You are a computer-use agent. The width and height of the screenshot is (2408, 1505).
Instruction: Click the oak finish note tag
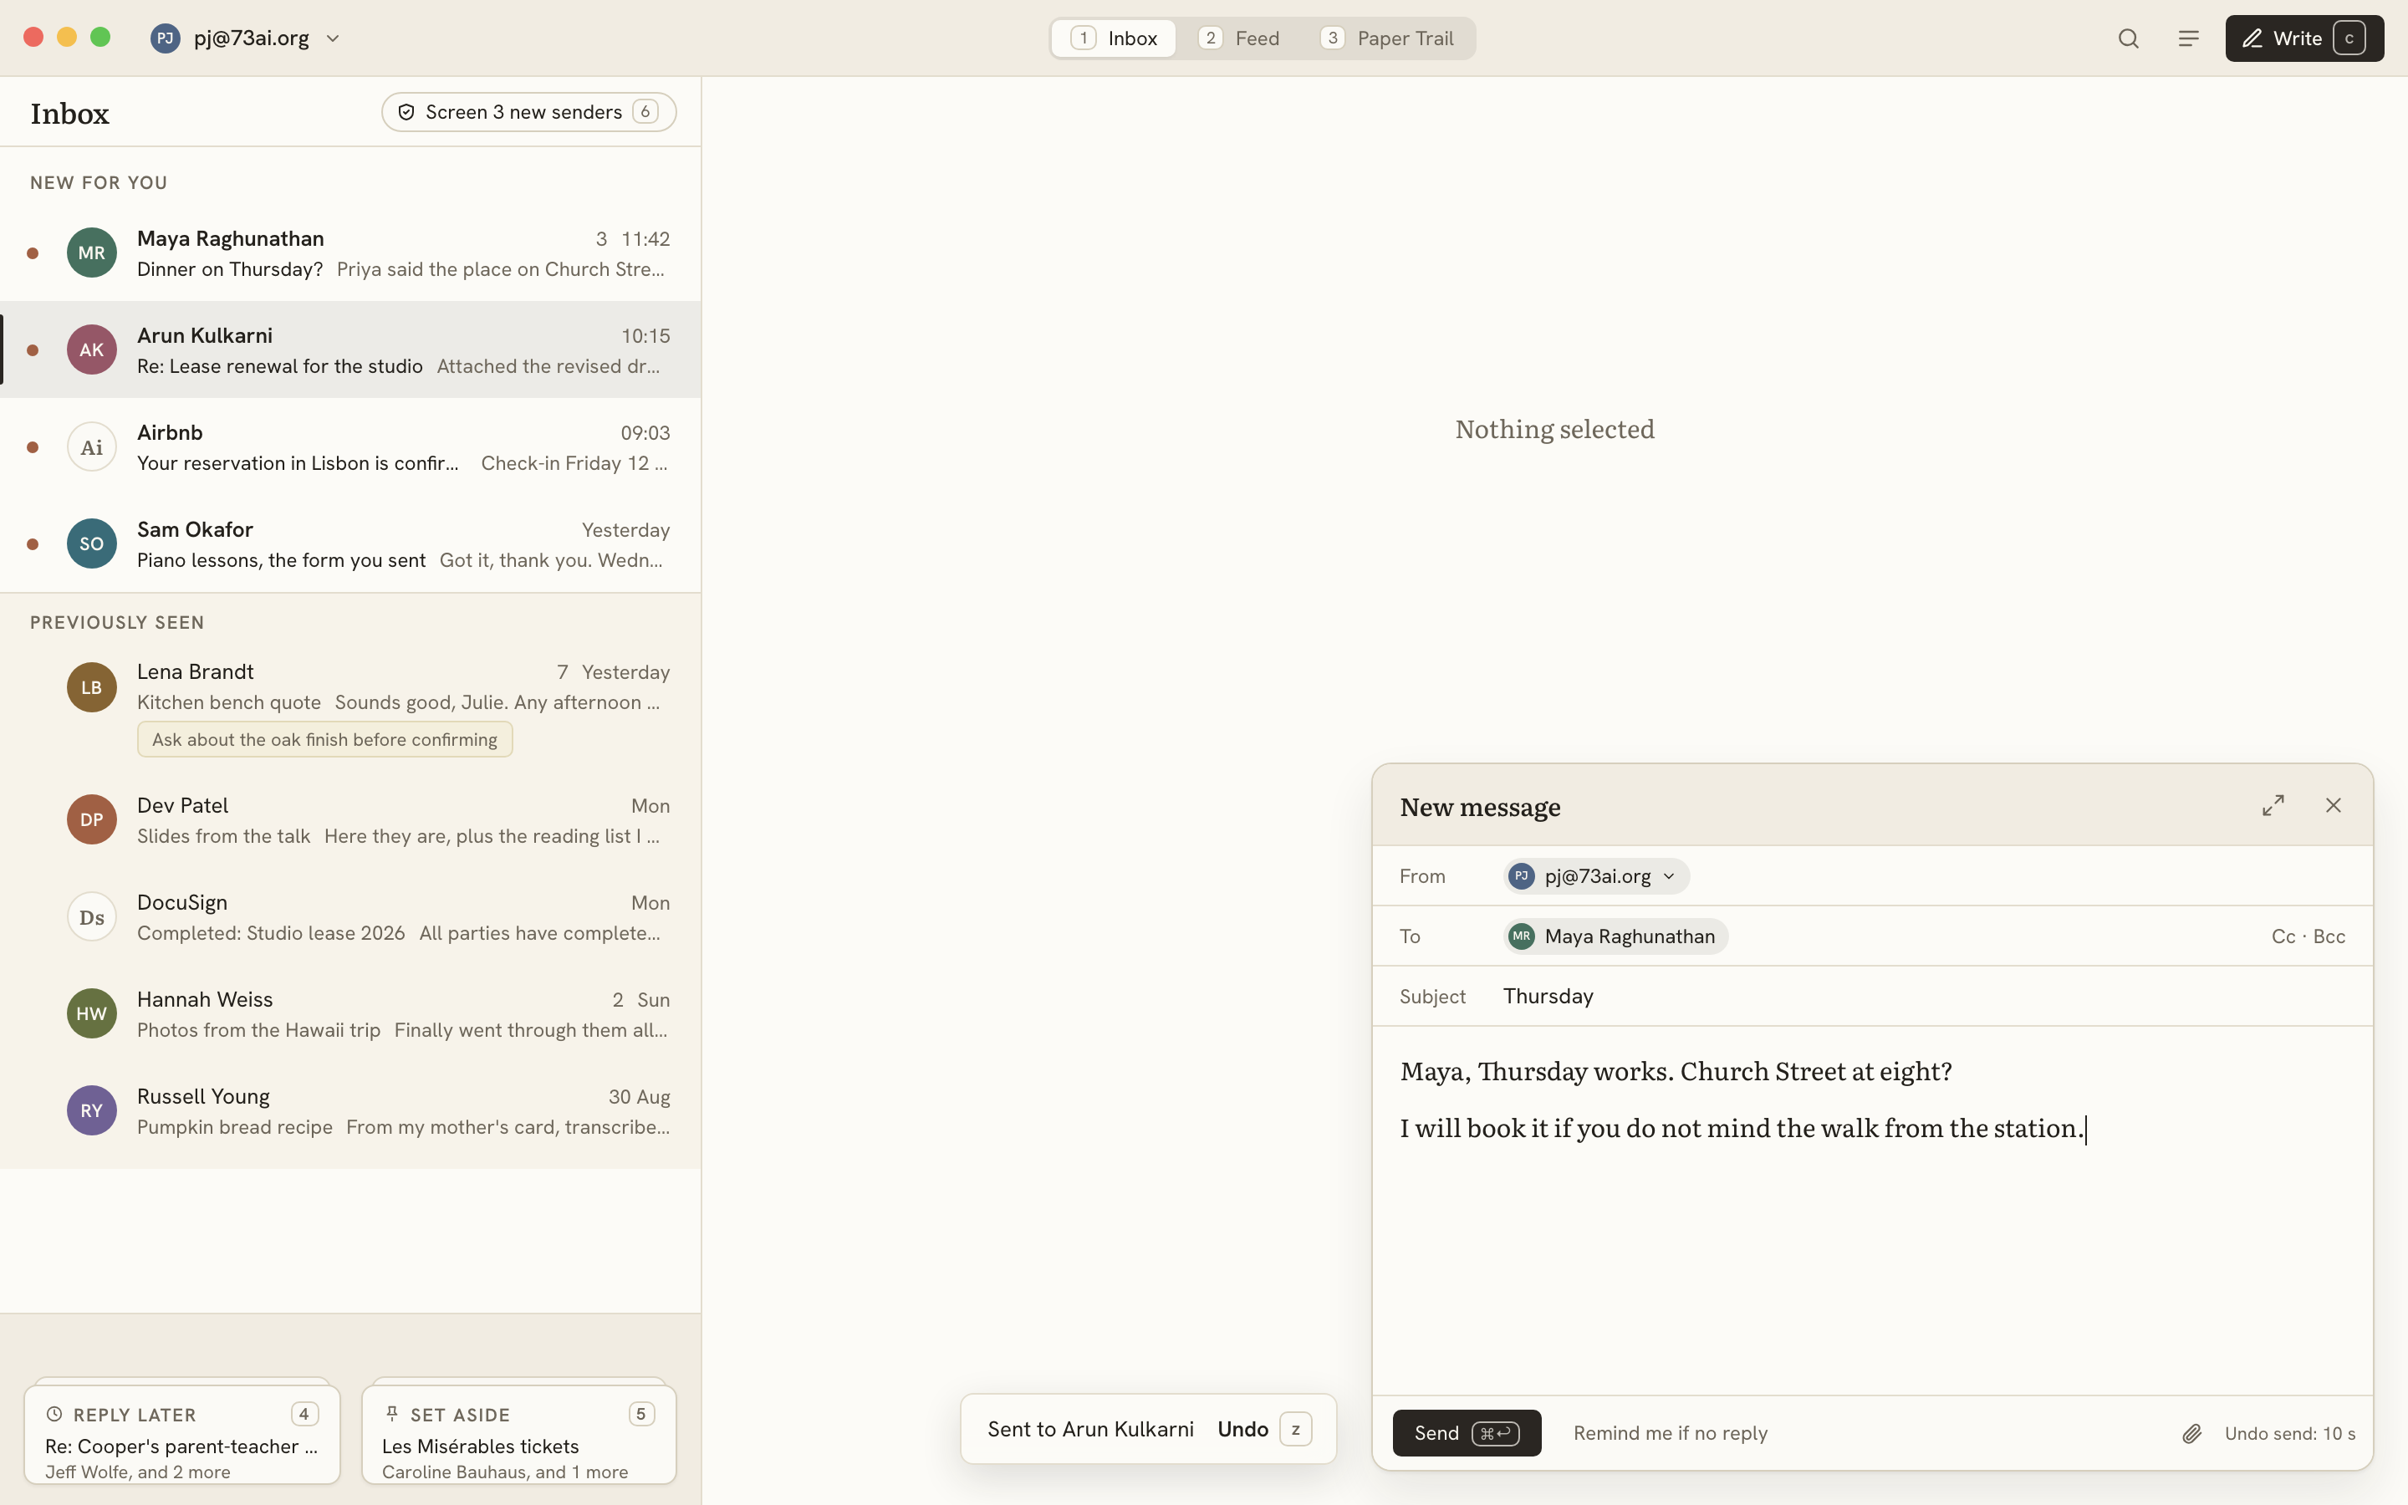click(324, 740)
